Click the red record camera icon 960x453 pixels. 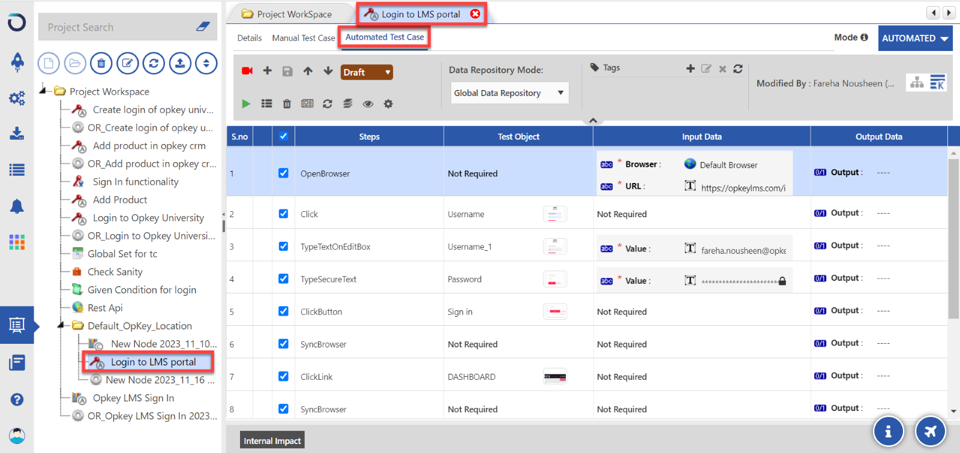[247, 71]
